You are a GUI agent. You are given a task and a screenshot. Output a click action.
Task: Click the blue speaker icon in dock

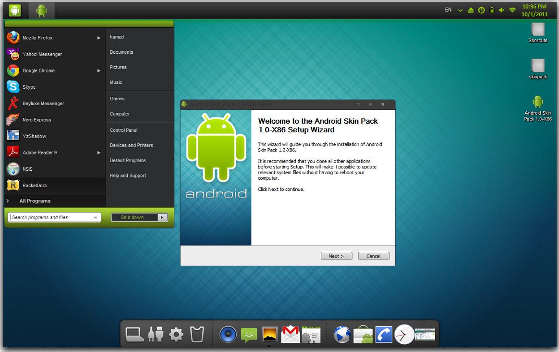pos(228,334)
